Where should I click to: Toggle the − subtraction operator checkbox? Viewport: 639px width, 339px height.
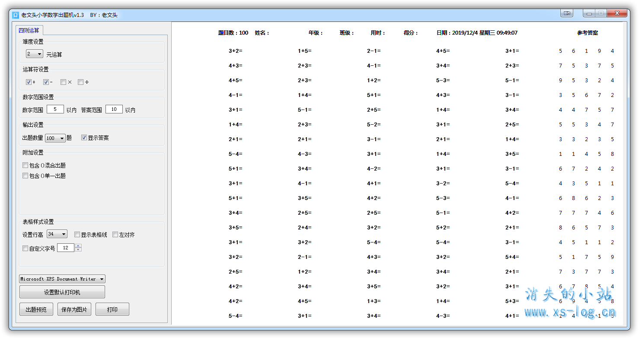[x=46, y=82]
